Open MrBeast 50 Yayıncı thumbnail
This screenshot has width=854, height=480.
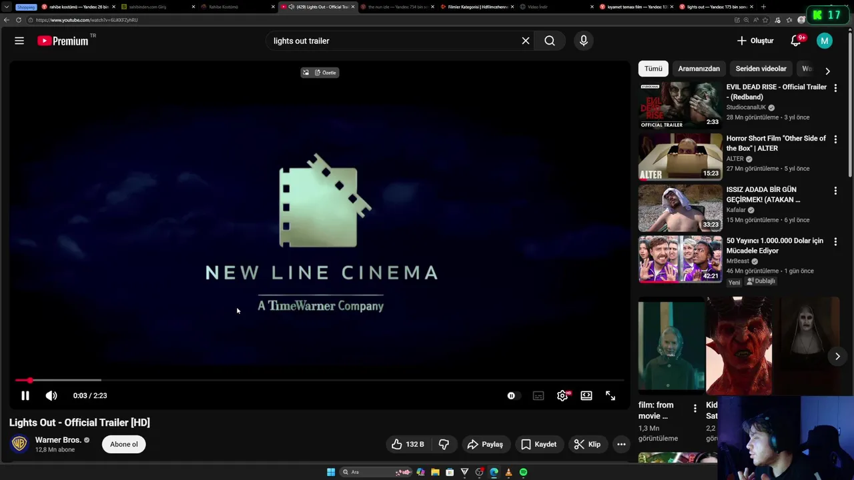point(680,259)
